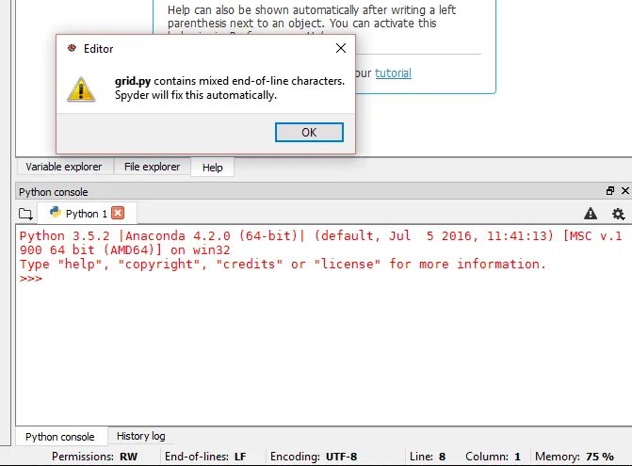The height and width of the screenshot is (466, 632).
Task: Click the console warning triangle icon
Action: point(591,214)
